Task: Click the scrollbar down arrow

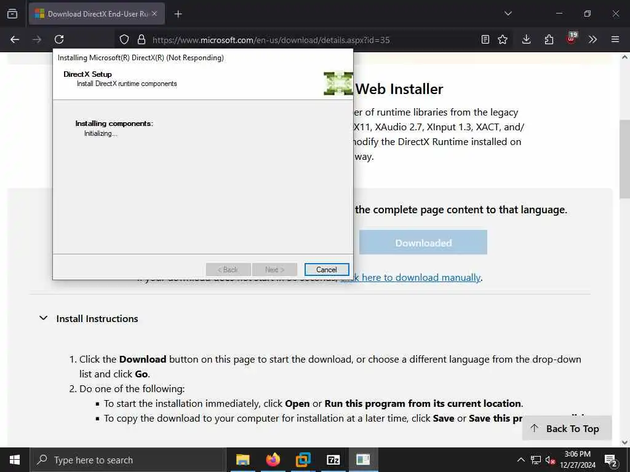Action: (624, 442)
